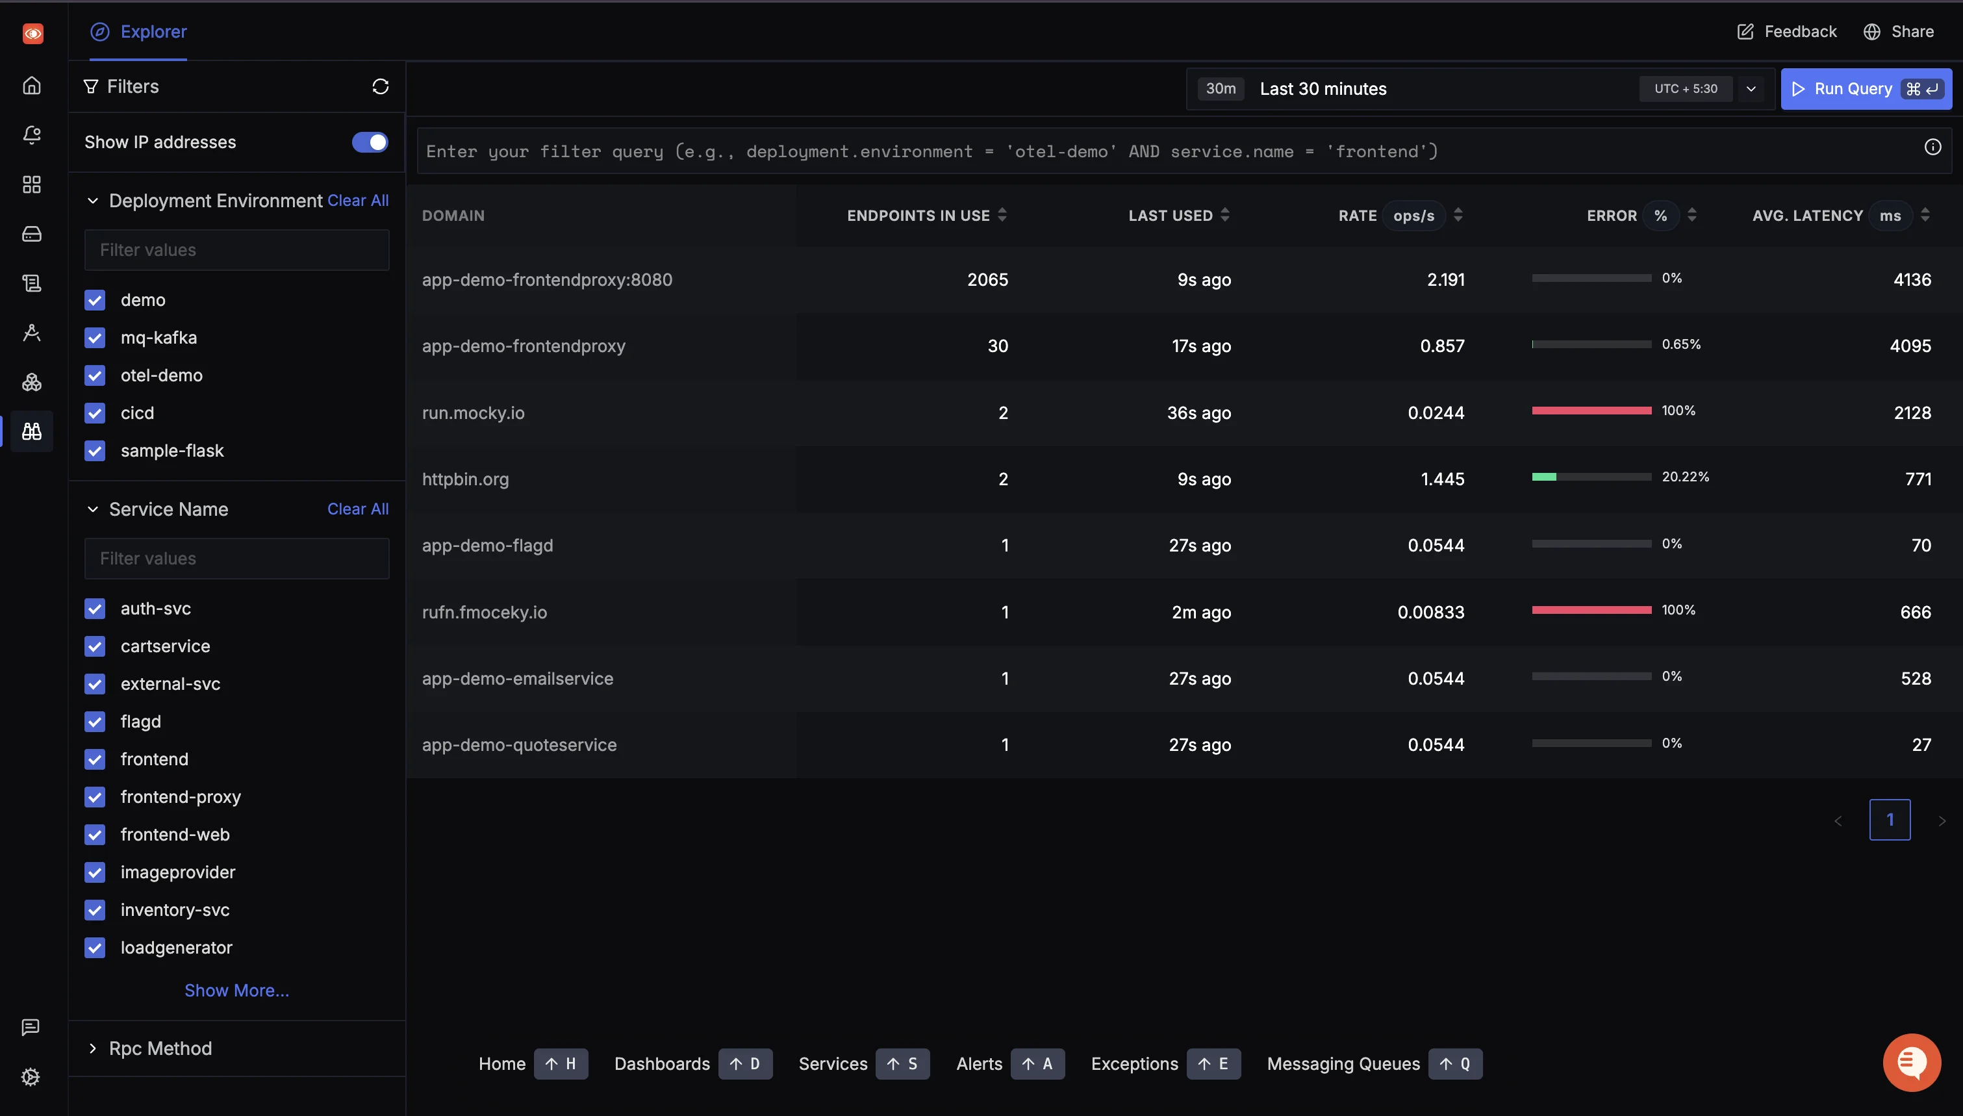Refresh filters using the circular refresh icon
Image resolution: width=1963 pixels, height=1116 pixels.
[x=381, y=86]
